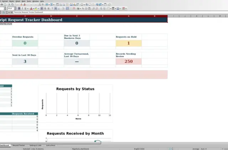Switch to the Settings & Lists sheet tab
This screenshot has height=150, width=228.
point(35,145)
